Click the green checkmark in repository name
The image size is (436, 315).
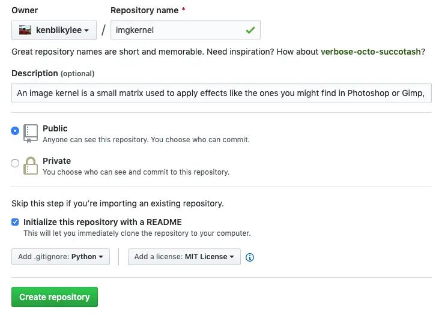(249, 30)
